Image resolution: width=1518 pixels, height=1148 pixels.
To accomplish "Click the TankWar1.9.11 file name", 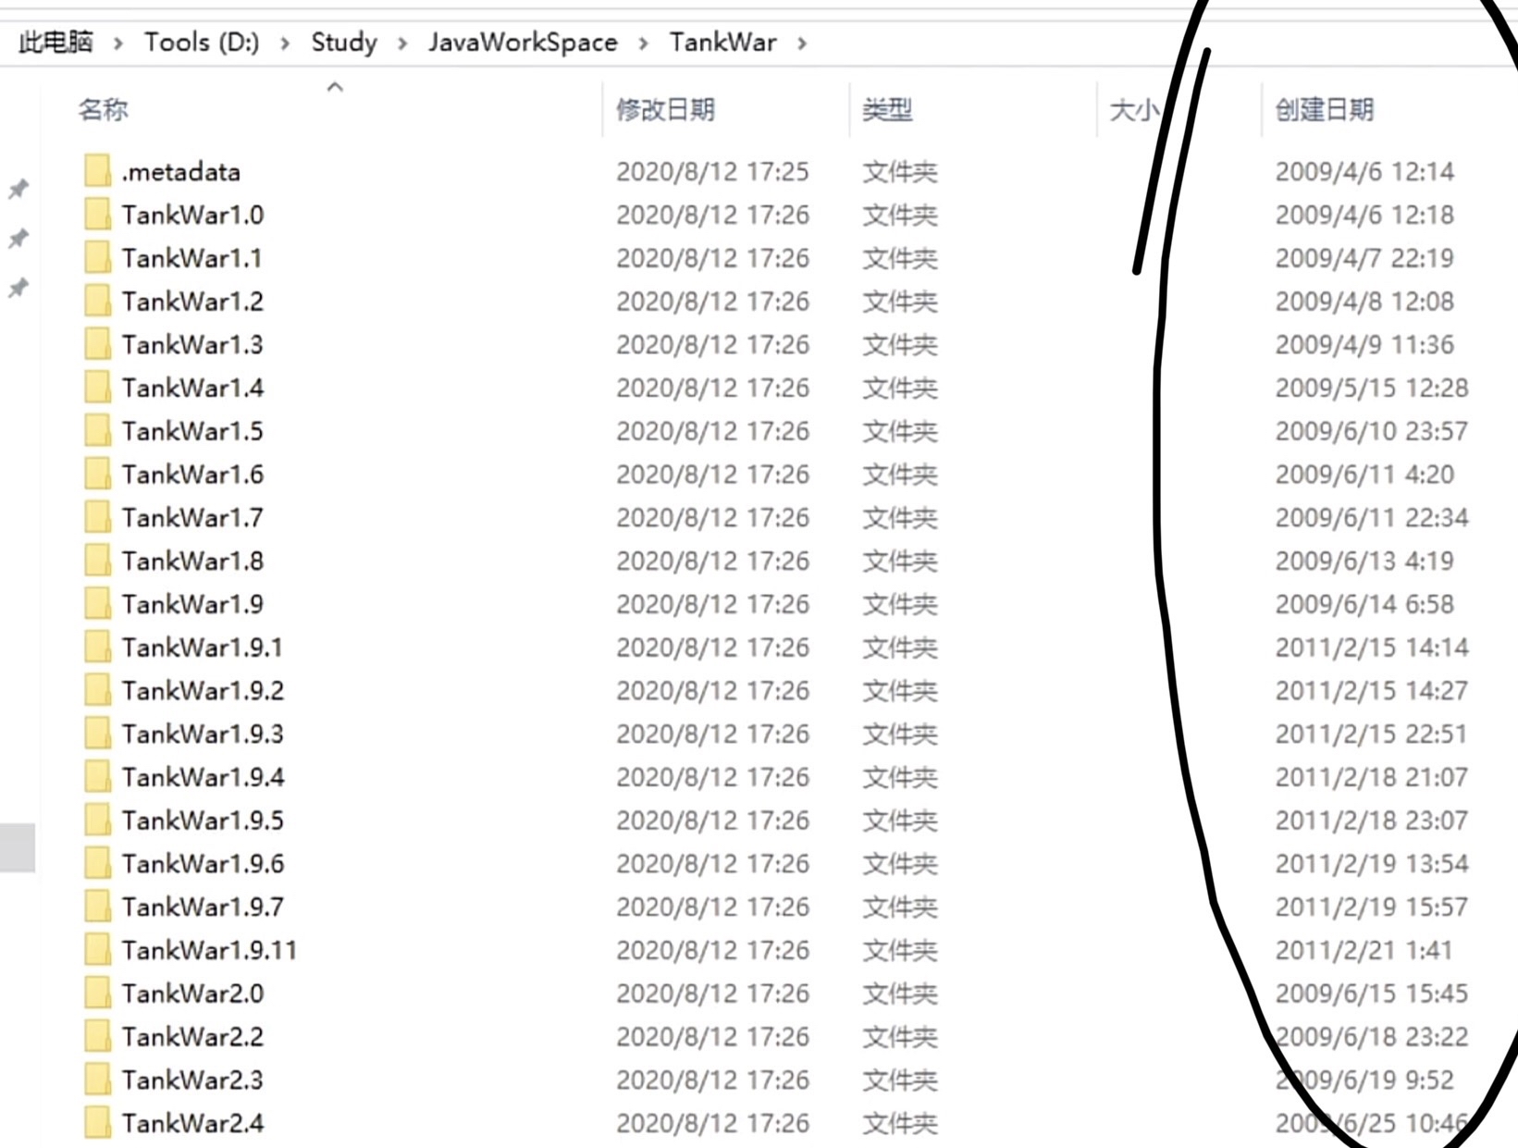I will pos(209,950).
